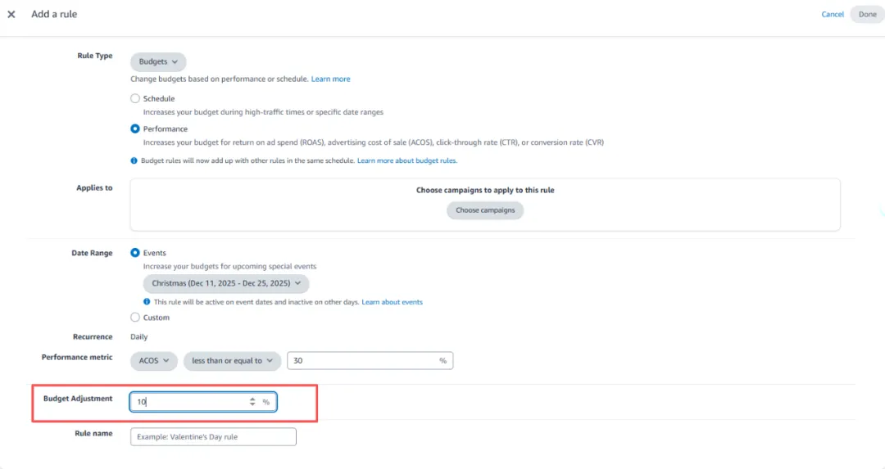Open the ACOS metric dropdown

point(153,360)
